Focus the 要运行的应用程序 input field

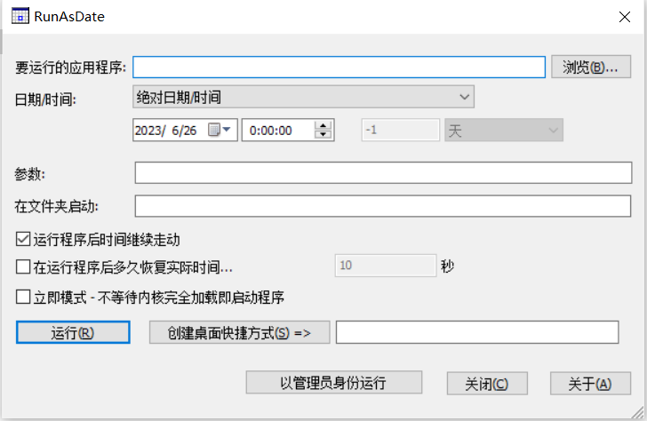(339, 67)
